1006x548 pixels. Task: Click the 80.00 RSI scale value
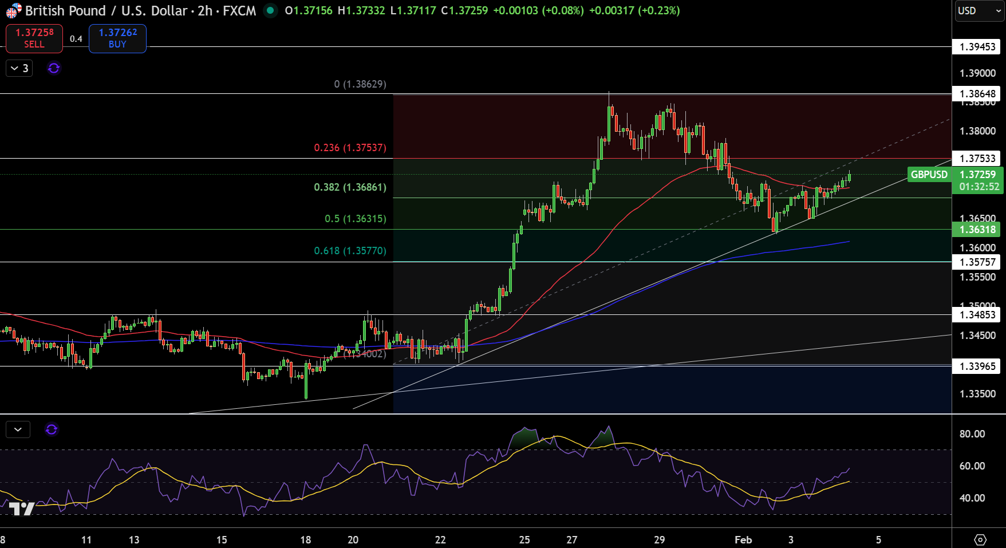(972, 434)
